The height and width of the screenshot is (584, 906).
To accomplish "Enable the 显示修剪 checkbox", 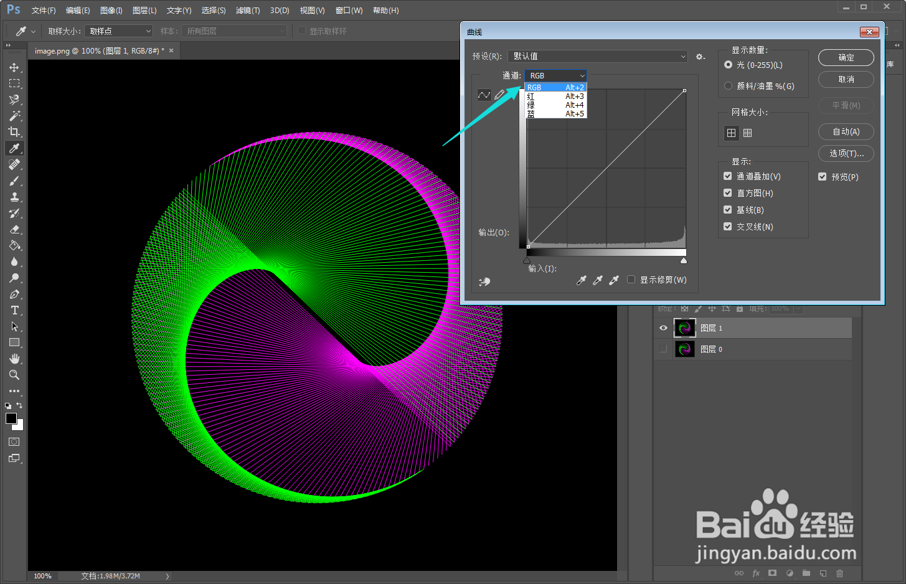I will coord(631,280).
